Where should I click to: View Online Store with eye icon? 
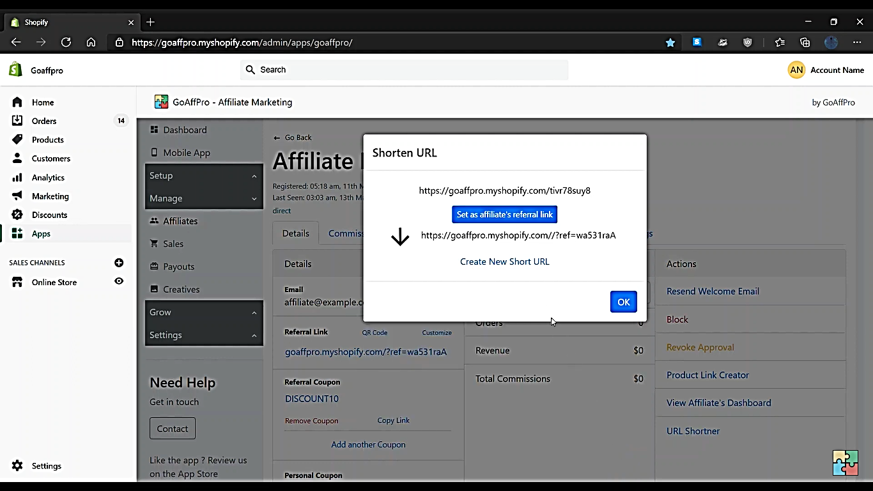119,281
